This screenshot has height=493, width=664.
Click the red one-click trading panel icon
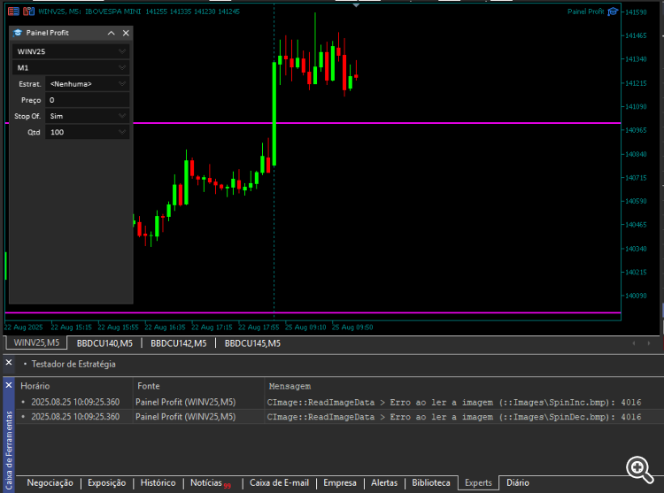[x=13, y=12]
